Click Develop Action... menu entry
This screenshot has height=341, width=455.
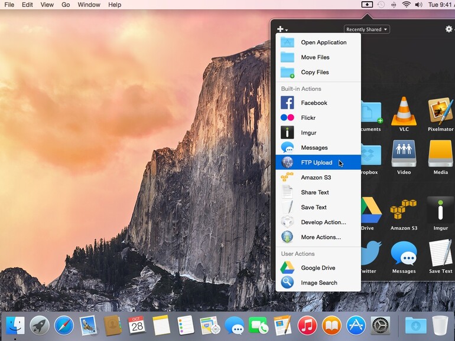[x=323, y=222]
